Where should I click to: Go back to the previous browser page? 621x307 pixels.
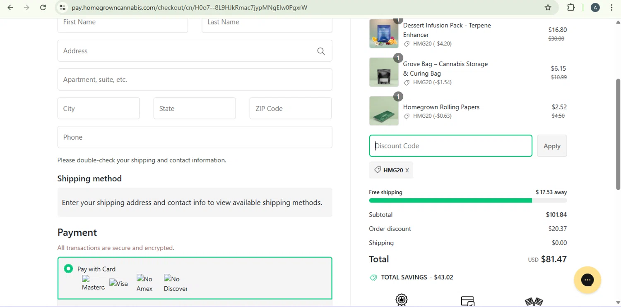pyautogui.click(x=10, y=7)
